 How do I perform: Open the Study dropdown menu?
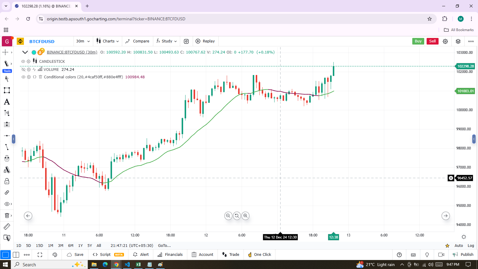point(167,41)
